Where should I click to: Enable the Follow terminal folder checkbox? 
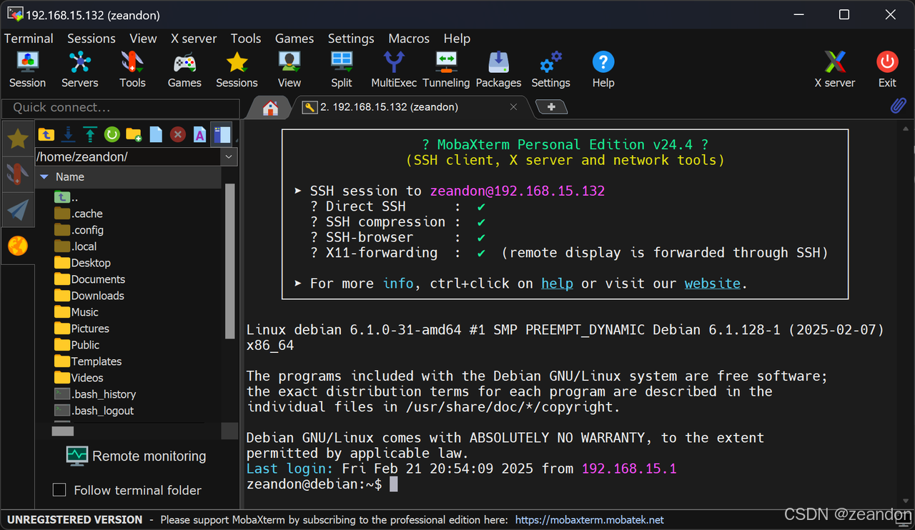tap(60, 490)
